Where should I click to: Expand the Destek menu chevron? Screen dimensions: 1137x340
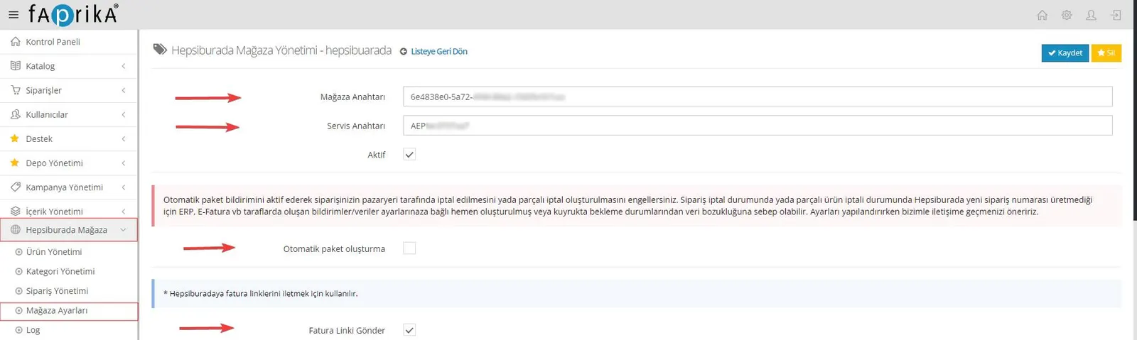124,138
